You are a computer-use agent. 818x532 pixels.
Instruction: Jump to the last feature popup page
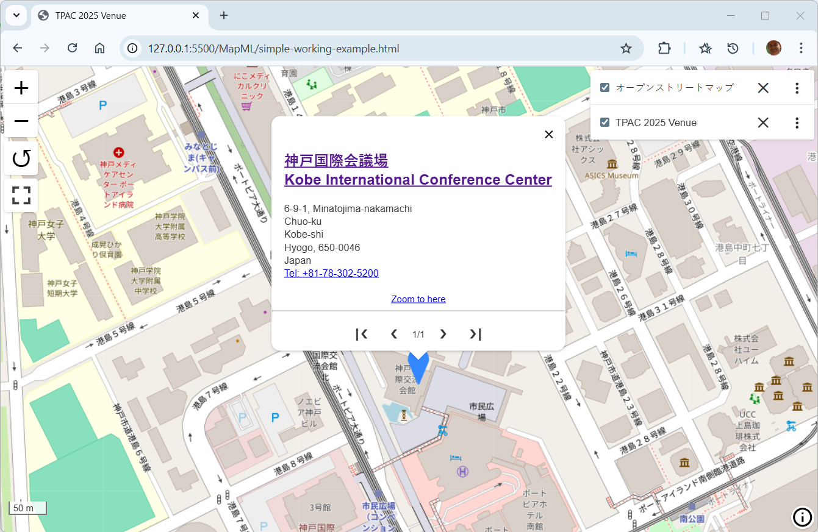pos(475,334)
